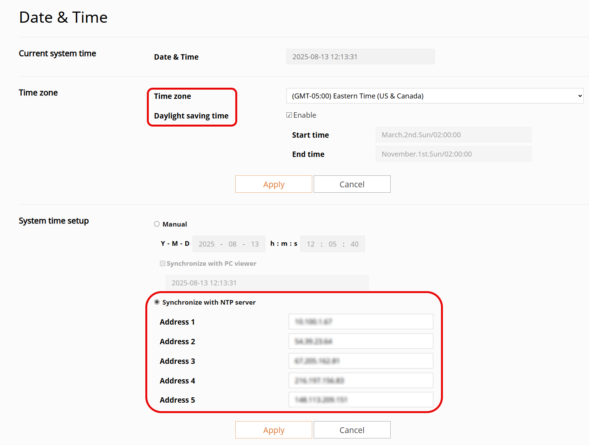Click the NTP Address 1 field

361,322
